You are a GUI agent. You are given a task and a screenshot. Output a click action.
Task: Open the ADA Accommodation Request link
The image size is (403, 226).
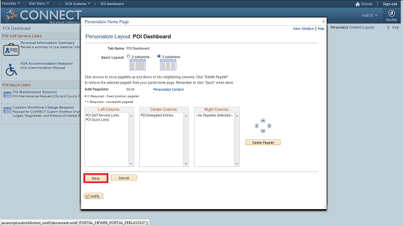point(47,63)
